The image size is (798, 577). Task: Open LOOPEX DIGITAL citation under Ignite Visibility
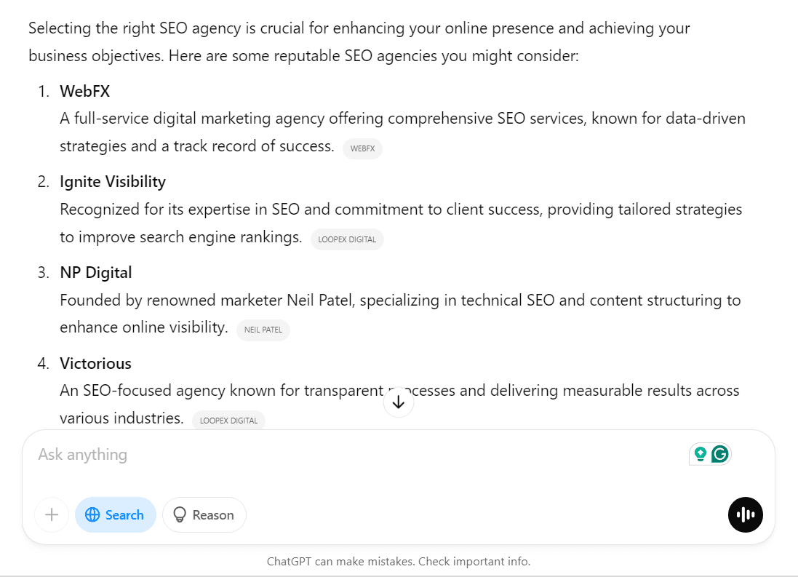(347, 239)
